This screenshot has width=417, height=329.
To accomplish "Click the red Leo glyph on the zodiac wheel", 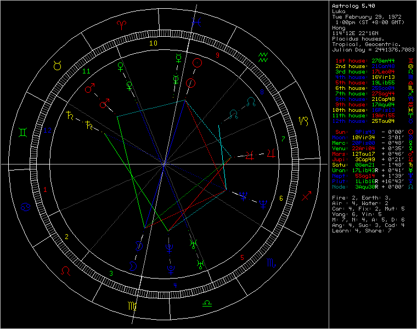I will pos(65,271).
